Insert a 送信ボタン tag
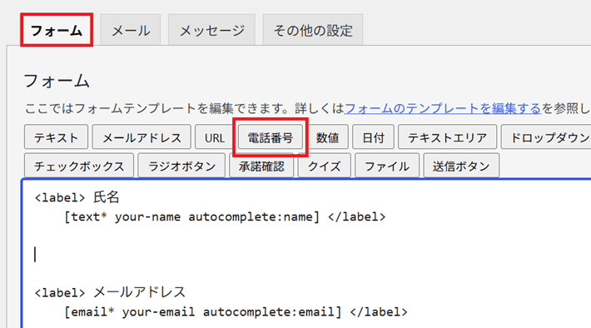This screenshot has width=591, height=328. pos(461,166)
